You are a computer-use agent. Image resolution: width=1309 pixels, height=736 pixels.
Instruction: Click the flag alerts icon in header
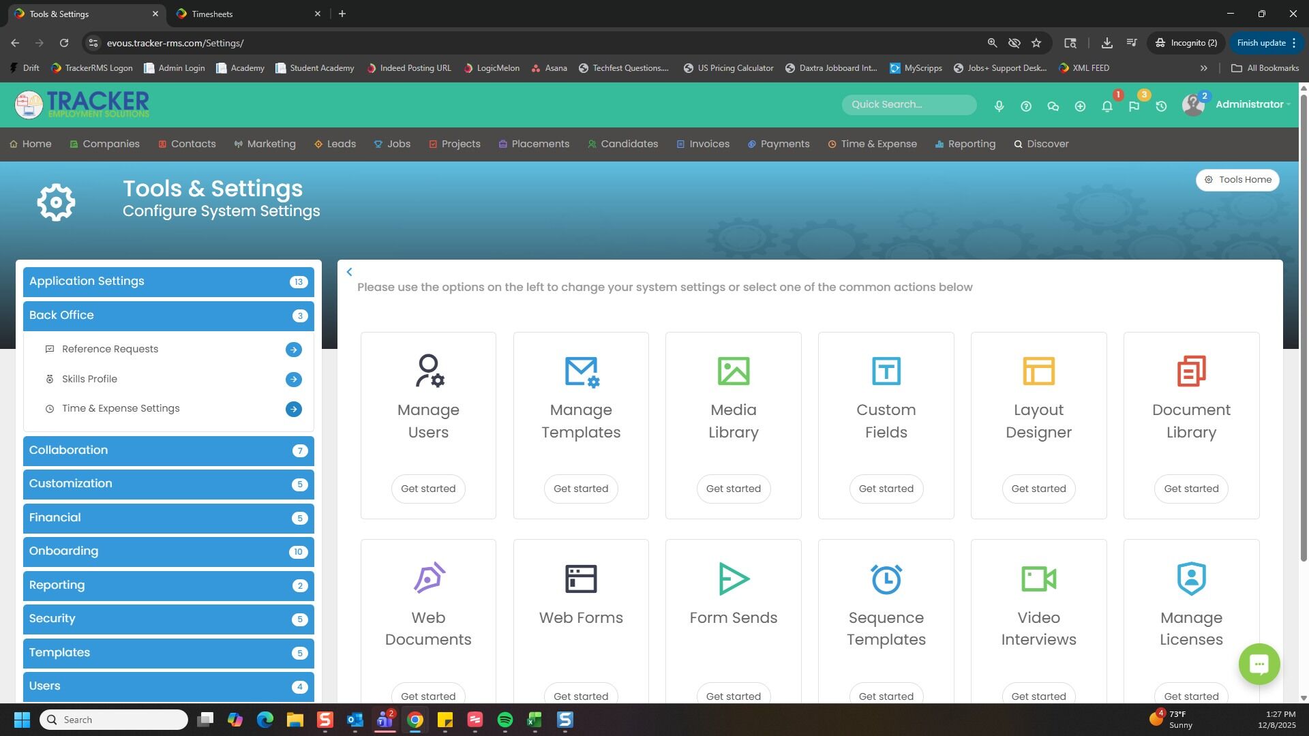[1134, 106]
